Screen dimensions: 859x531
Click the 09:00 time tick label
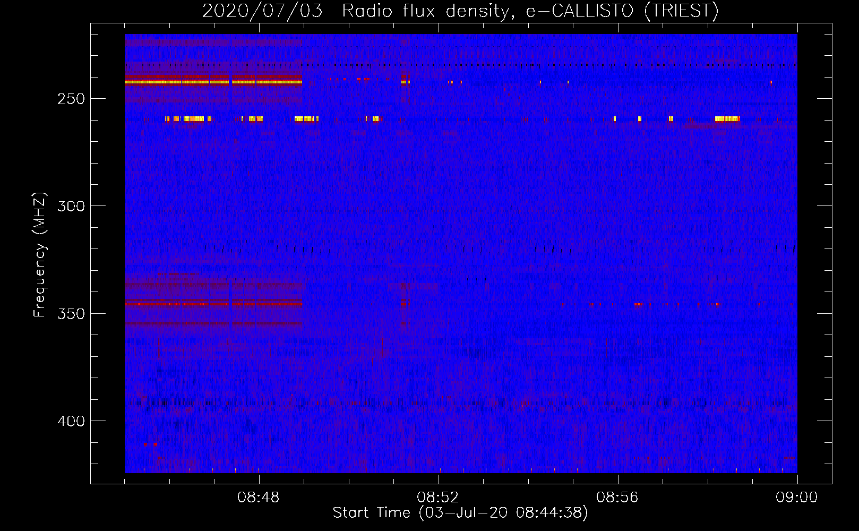click(797, 498)
